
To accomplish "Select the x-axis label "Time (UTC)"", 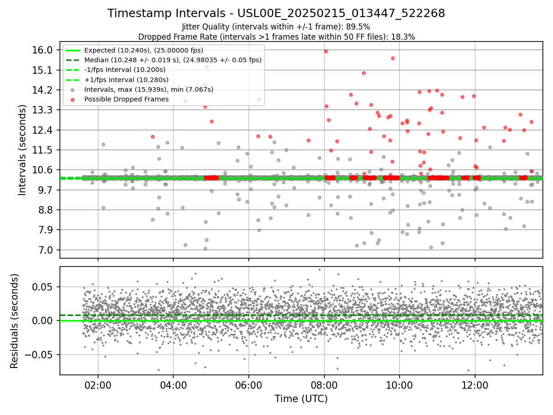I will pos(301,399).
